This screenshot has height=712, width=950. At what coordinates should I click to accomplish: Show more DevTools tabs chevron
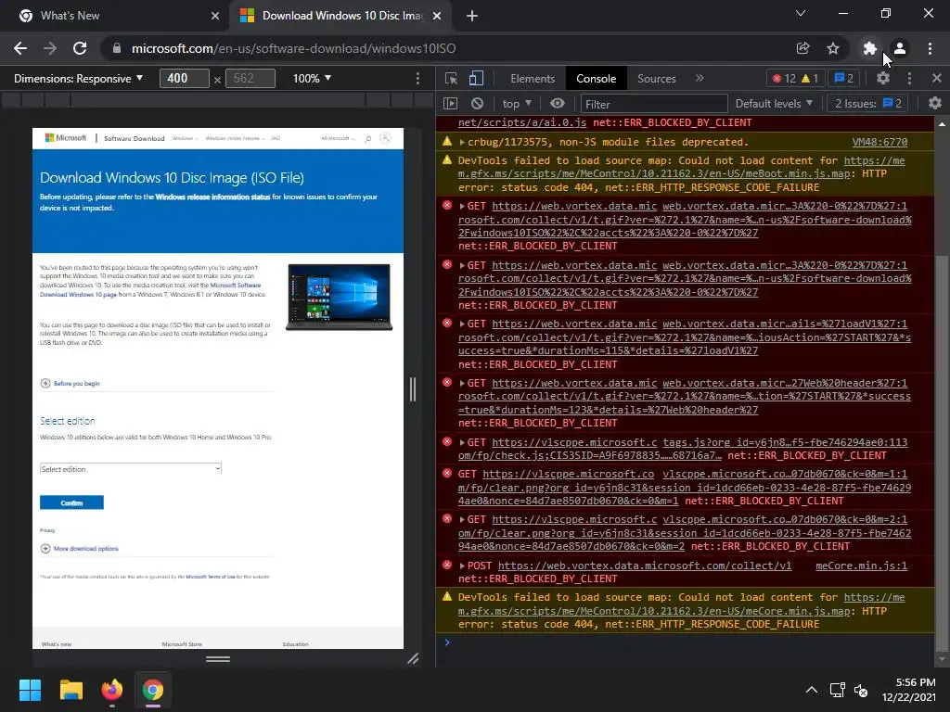(700, 78)
